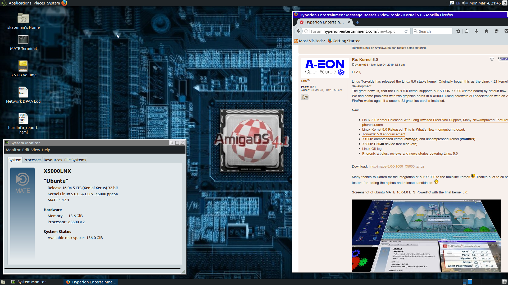The width and height of the screenshot is (508, 285).
Task: Click the Re: Kernel 5.0 post title
Action: [x=365, y=60]
